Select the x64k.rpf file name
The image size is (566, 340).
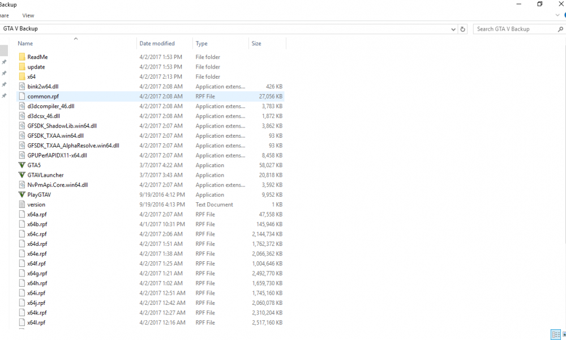[x=37, y=313]
